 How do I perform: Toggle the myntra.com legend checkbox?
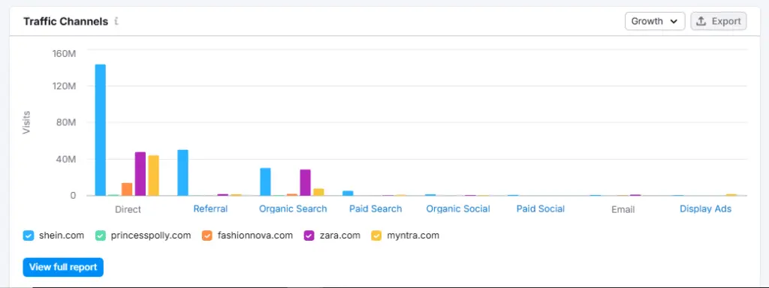(x=376, y=235)
